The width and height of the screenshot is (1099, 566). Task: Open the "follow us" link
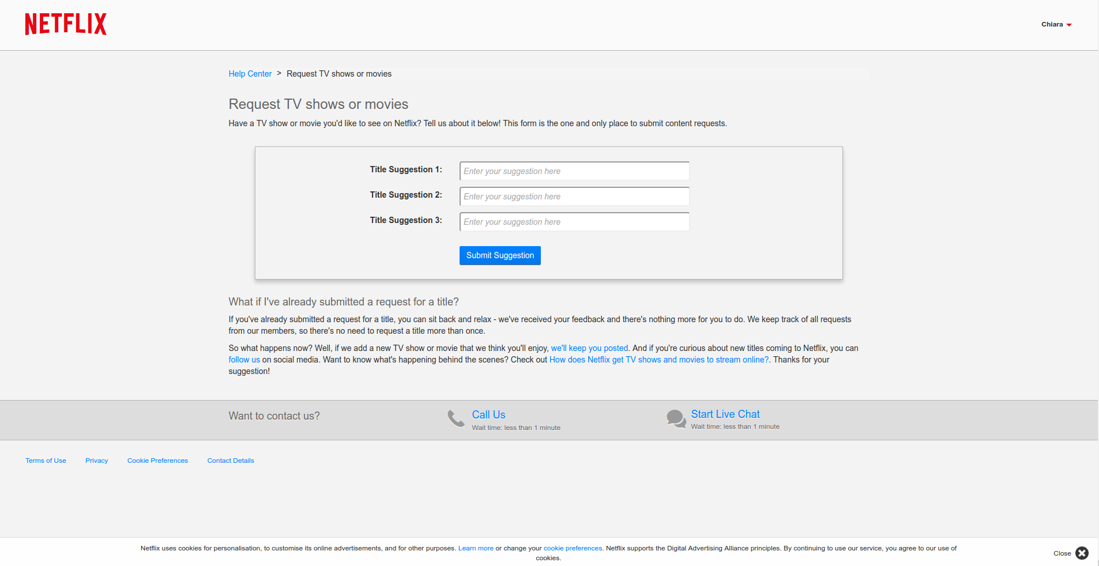click(x=244, y=360)
